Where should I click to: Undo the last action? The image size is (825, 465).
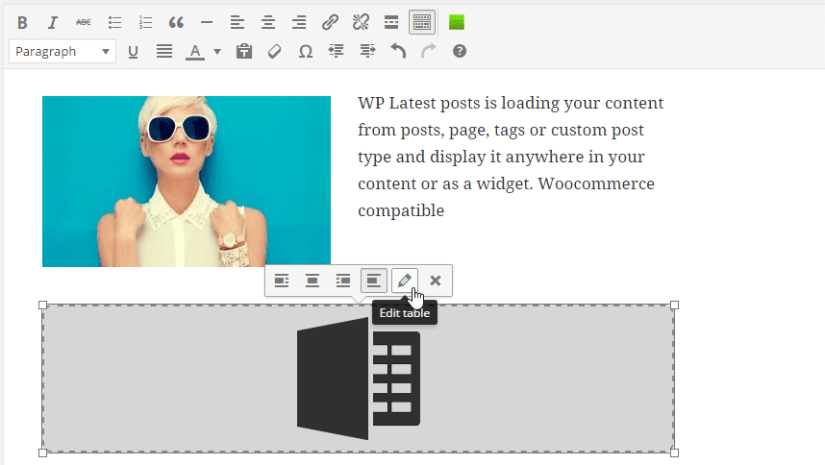pos(398,52)
